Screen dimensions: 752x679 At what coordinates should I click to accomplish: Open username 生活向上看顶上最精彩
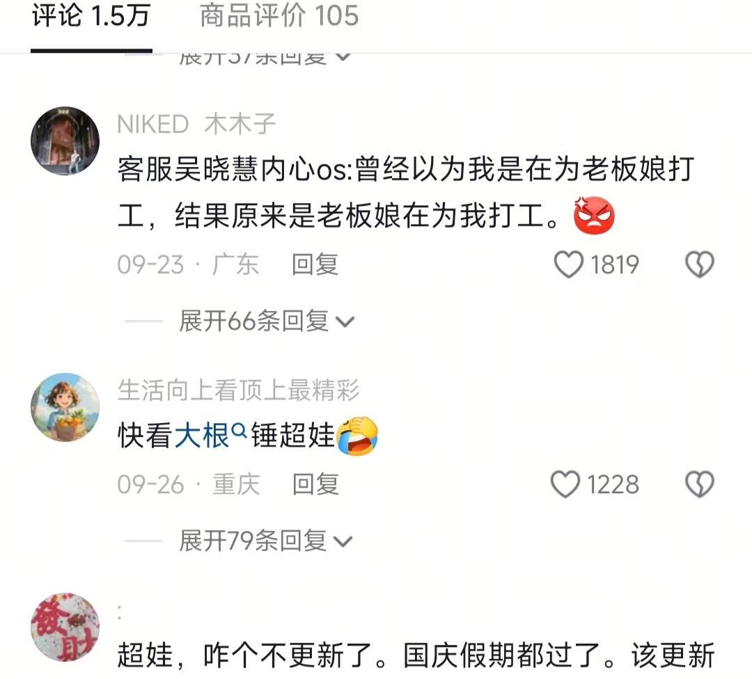[238, 390]
